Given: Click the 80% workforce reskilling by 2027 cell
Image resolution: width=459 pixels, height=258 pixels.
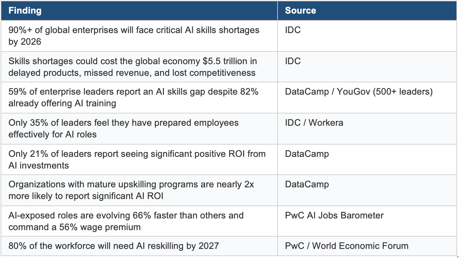Looking at the screenshot, I should click(114, 246).
